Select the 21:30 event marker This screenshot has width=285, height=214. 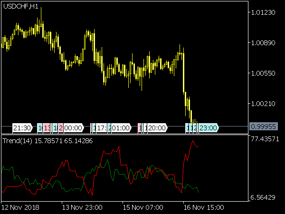[22, 128]
